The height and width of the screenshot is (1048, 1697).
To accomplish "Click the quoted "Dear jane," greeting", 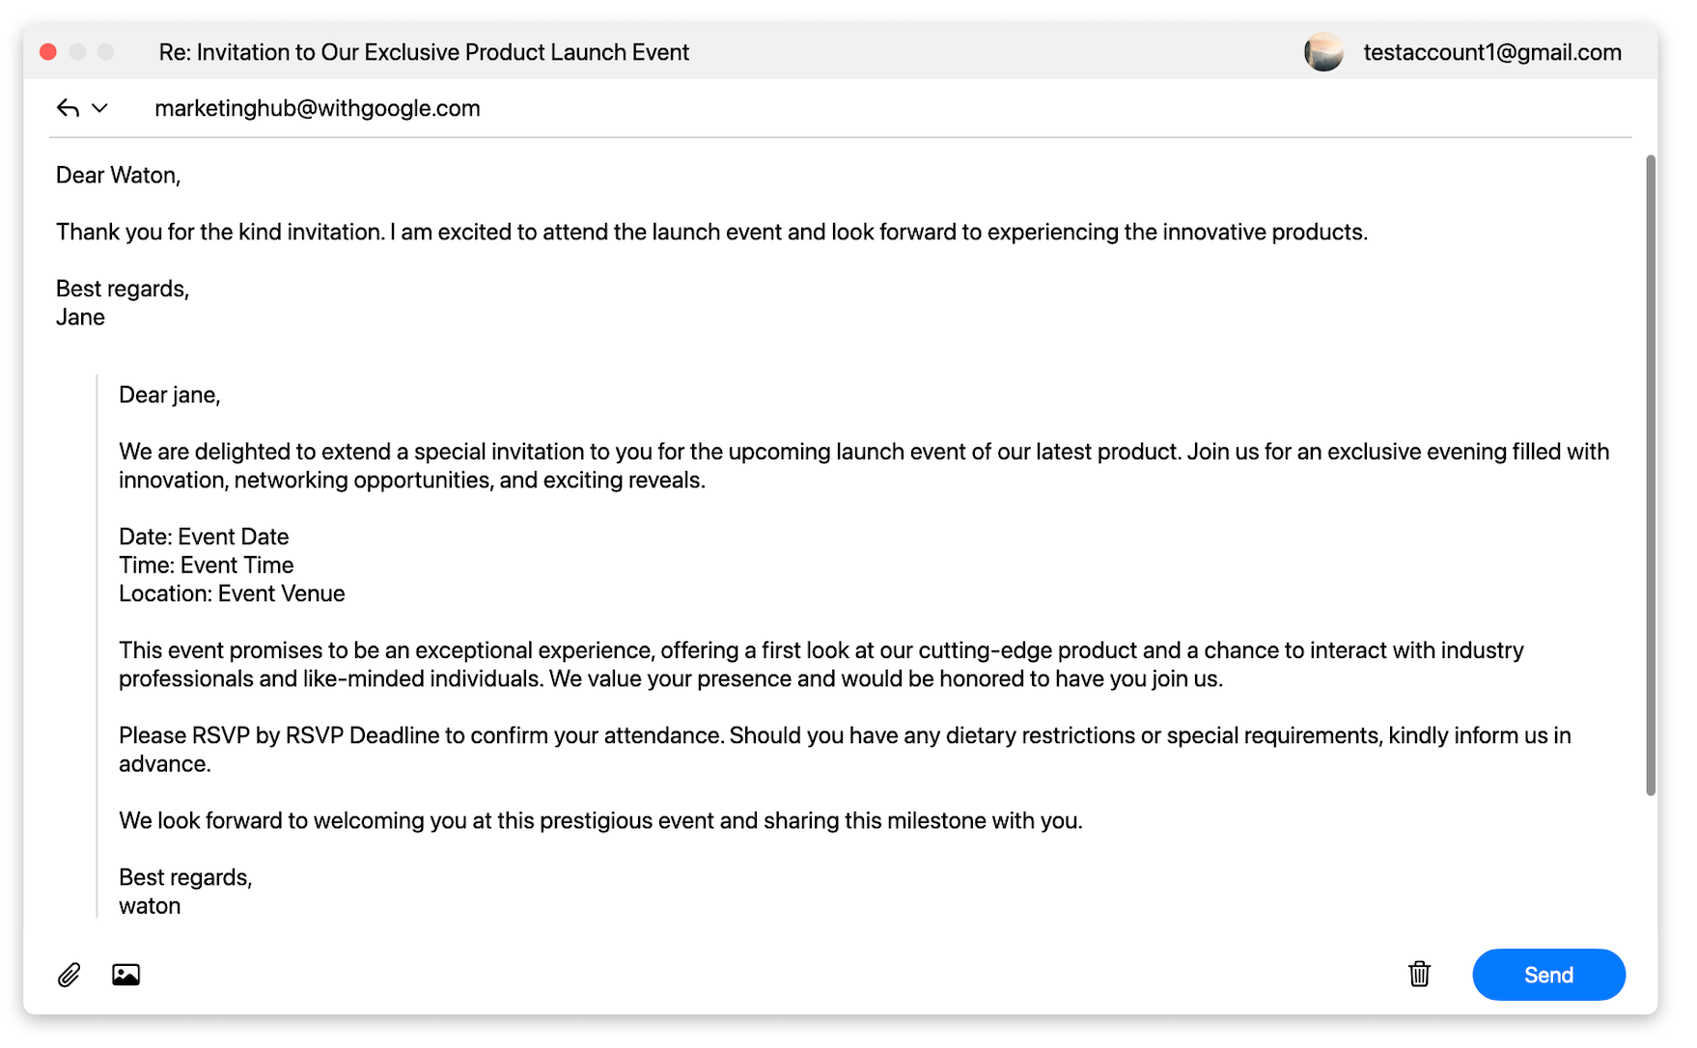I will 170,395.
